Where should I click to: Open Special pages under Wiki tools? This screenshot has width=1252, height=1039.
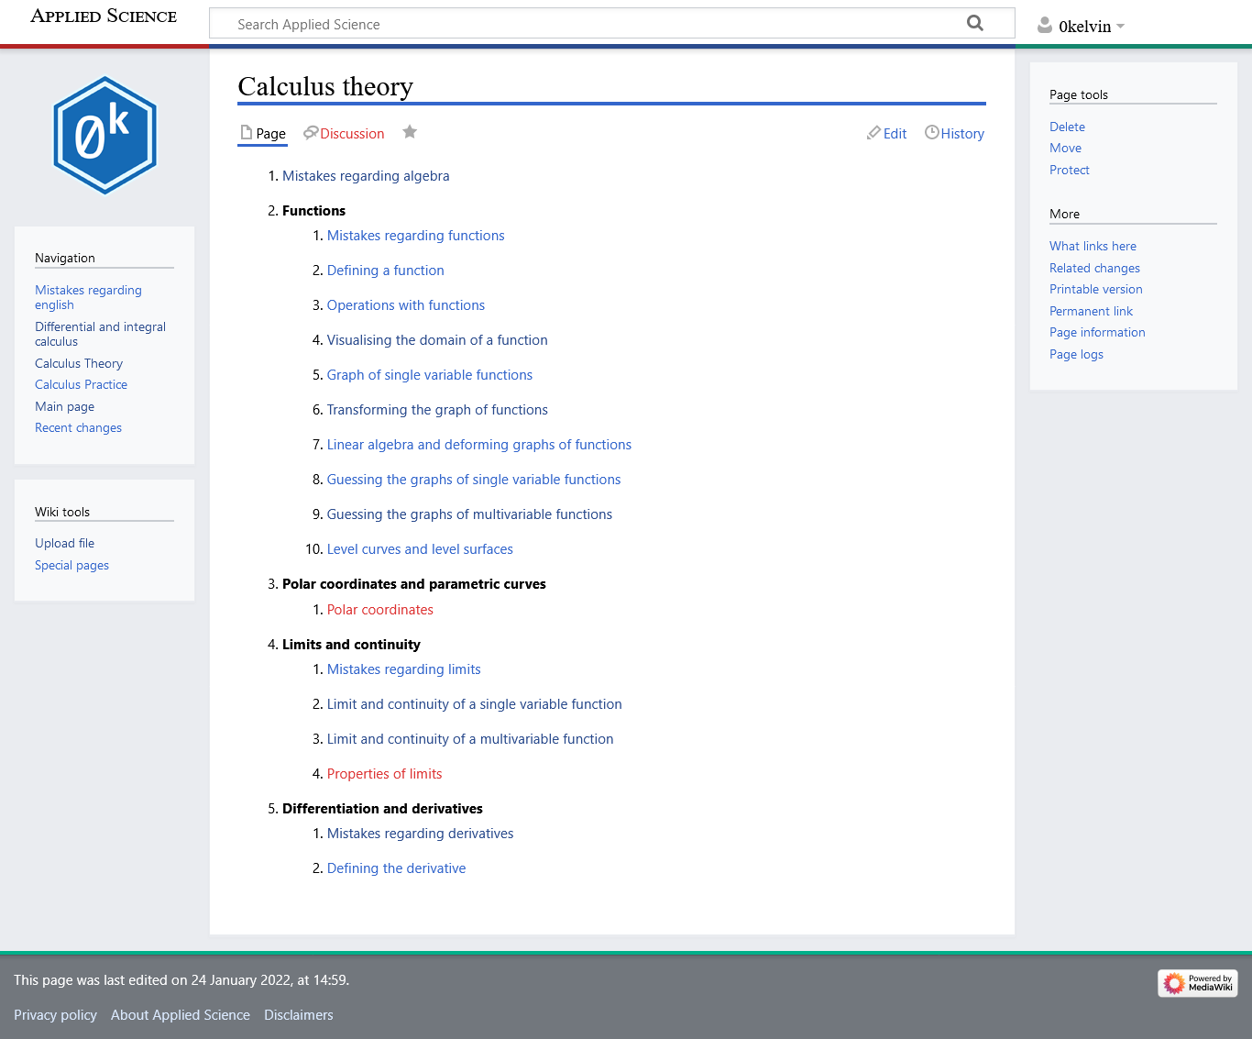pos(71,566)
